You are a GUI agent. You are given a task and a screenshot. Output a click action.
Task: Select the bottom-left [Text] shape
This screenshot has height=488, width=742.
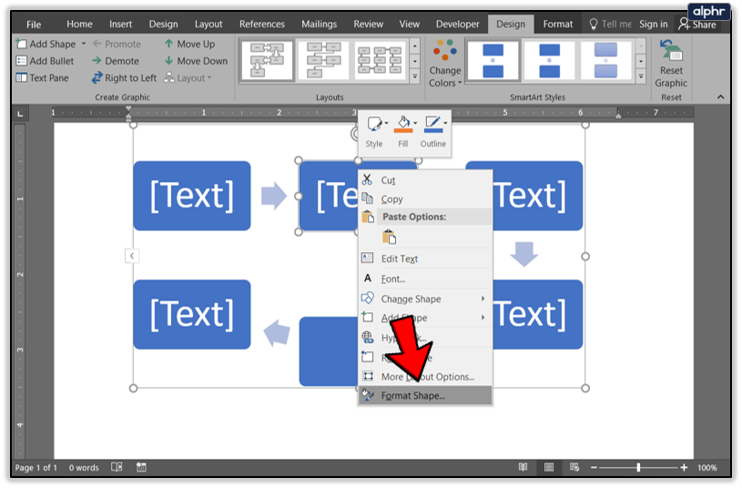tap(192, 314)
